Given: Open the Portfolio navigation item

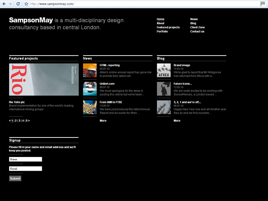Looking at the screenshot, I should [162, 31].
